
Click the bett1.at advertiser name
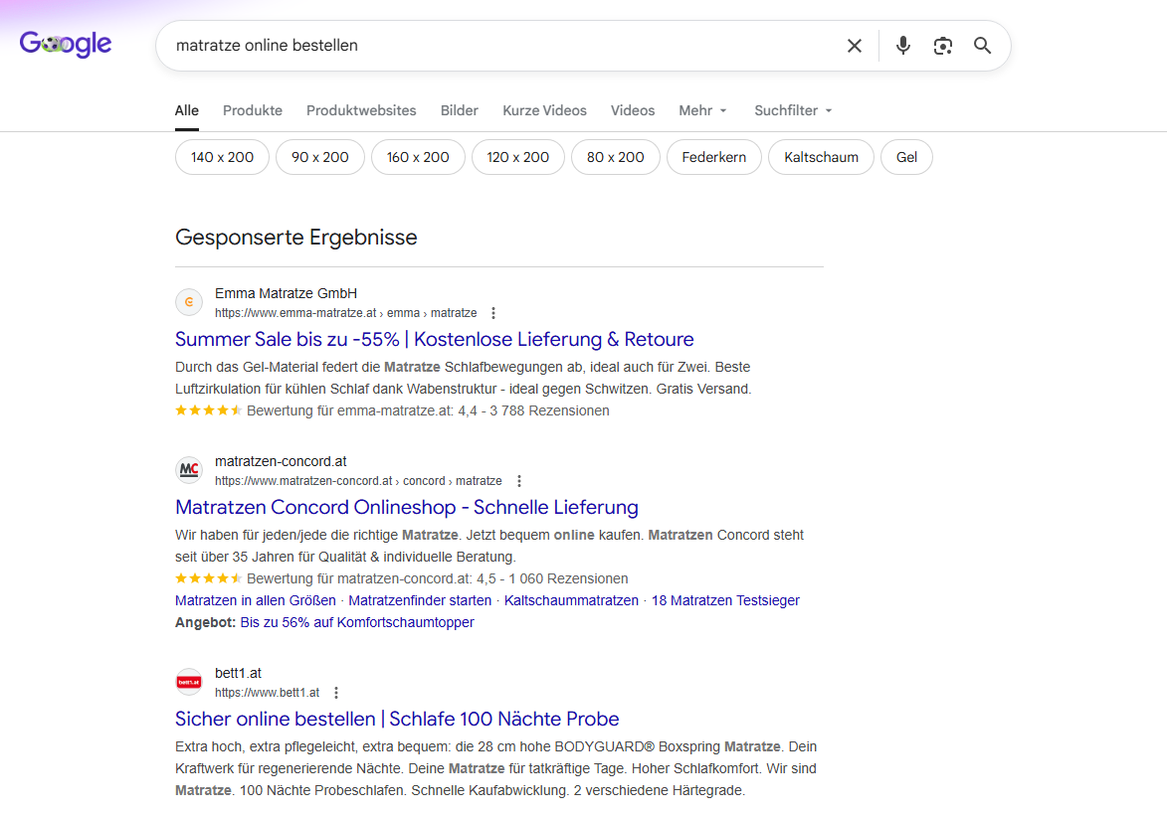pyautogui.click(x=238, y=674)
